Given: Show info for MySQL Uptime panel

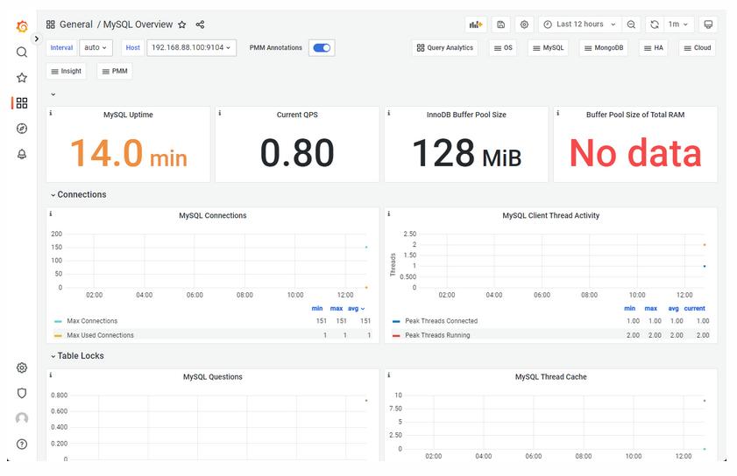Looking at the screenshot, I should pos(51,113).
